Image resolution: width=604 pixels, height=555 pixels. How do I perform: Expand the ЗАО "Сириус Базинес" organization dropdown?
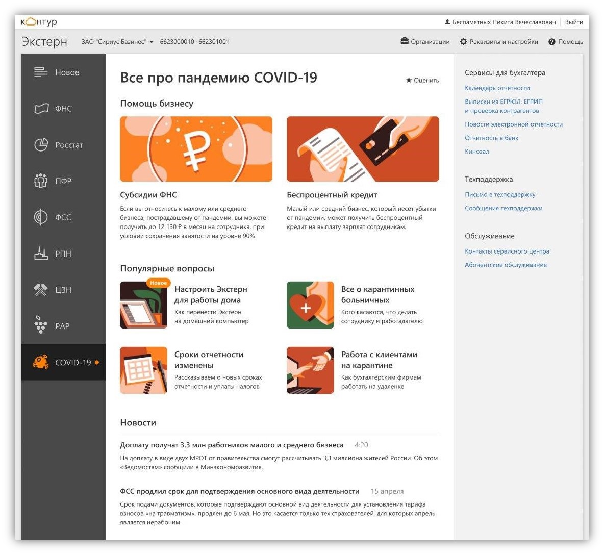117,42
